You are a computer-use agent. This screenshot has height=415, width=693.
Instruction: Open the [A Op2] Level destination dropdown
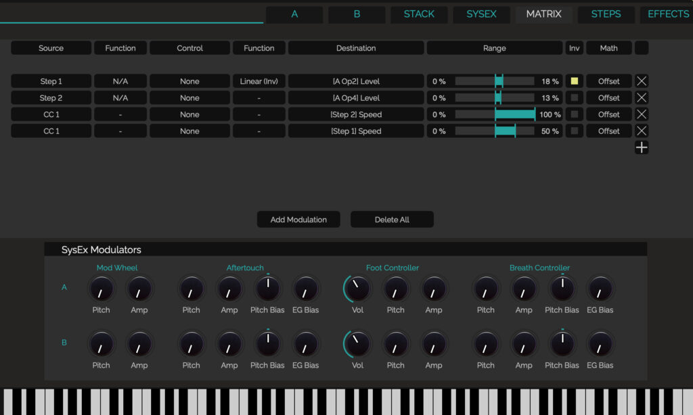(356, 81)
